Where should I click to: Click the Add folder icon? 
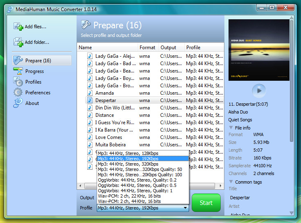(x=18, y=42)
